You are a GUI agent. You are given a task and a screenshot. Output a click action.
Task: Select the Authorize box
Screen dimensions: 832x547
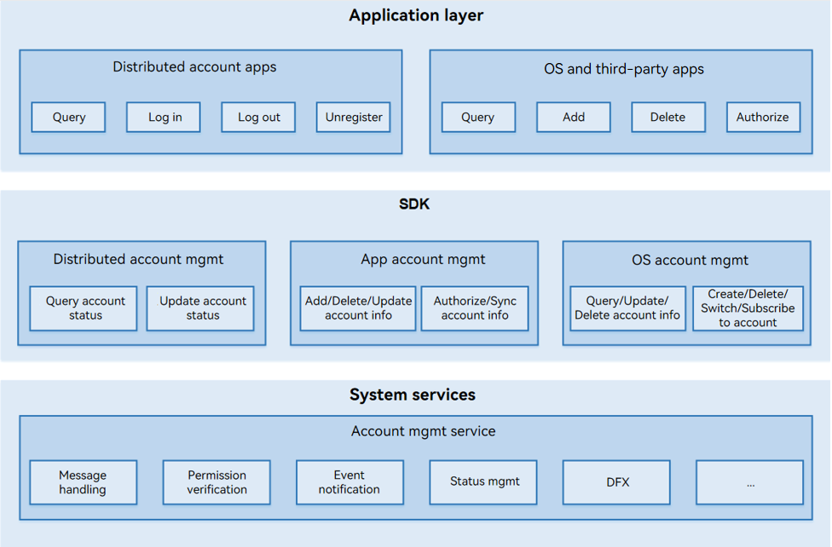pyautogui.click(x=764, y=118)
